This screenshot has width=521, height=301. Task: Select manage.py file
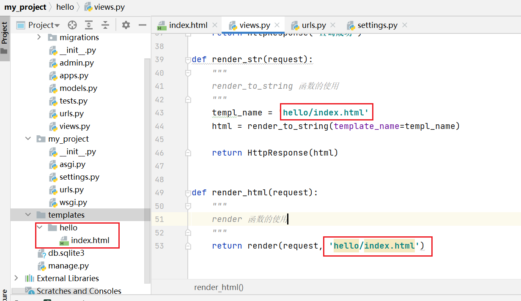pyautogui.click(x=69, y=265)
